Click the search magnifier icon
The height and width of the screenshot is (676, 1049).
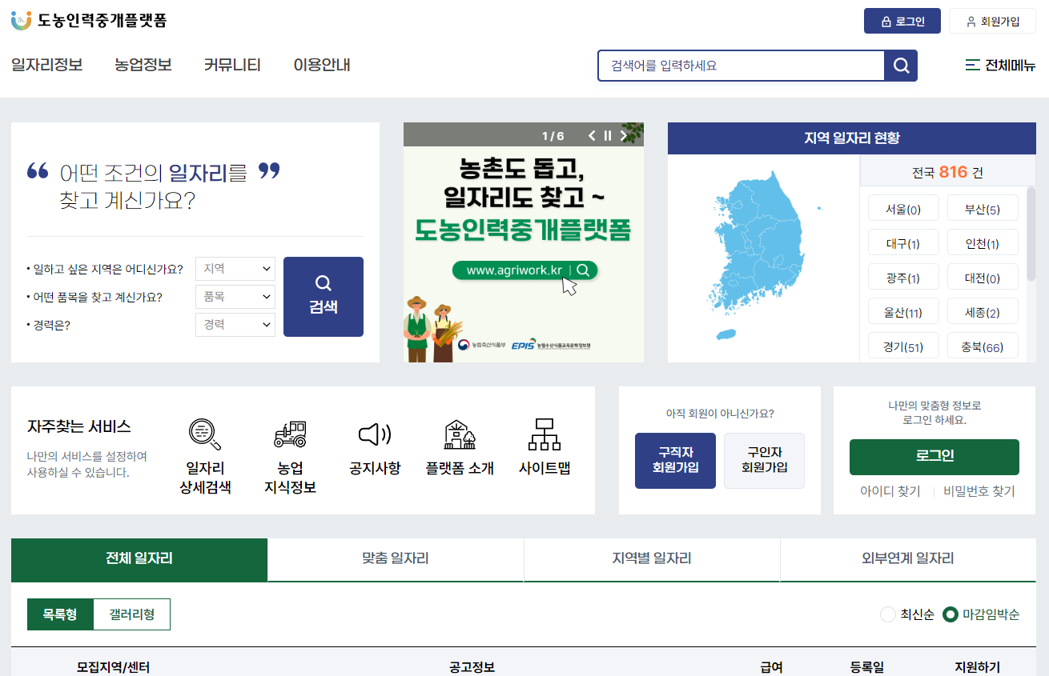click(901, 66)
